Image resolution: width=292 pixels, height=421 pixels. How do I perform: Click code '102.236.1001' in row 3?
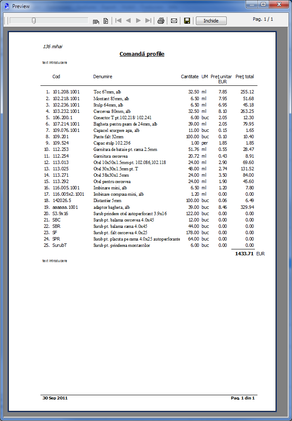[x=66, y=105]
